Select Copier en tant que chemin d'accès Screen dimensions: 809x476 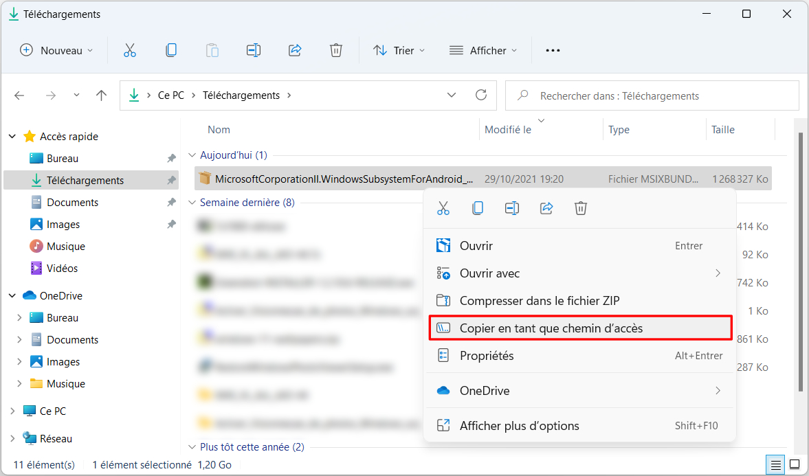[580, 328]
